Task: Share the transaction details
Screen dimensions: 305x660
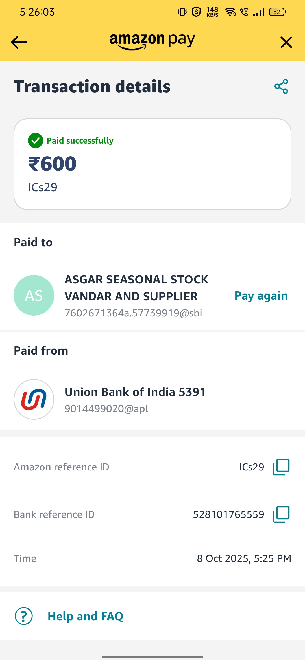Action: [281, 86]
